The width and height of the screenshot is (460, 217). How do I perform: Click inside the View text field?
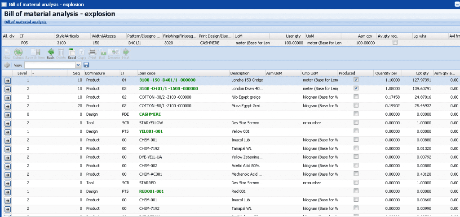click(x=49, y=65)
